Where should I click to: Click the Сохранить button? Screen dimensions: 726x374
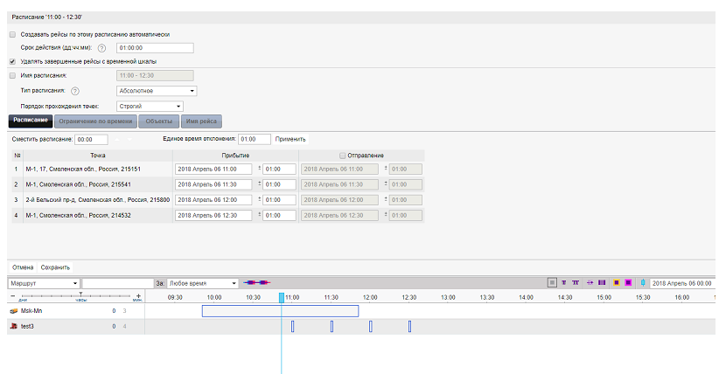(55, 267)
